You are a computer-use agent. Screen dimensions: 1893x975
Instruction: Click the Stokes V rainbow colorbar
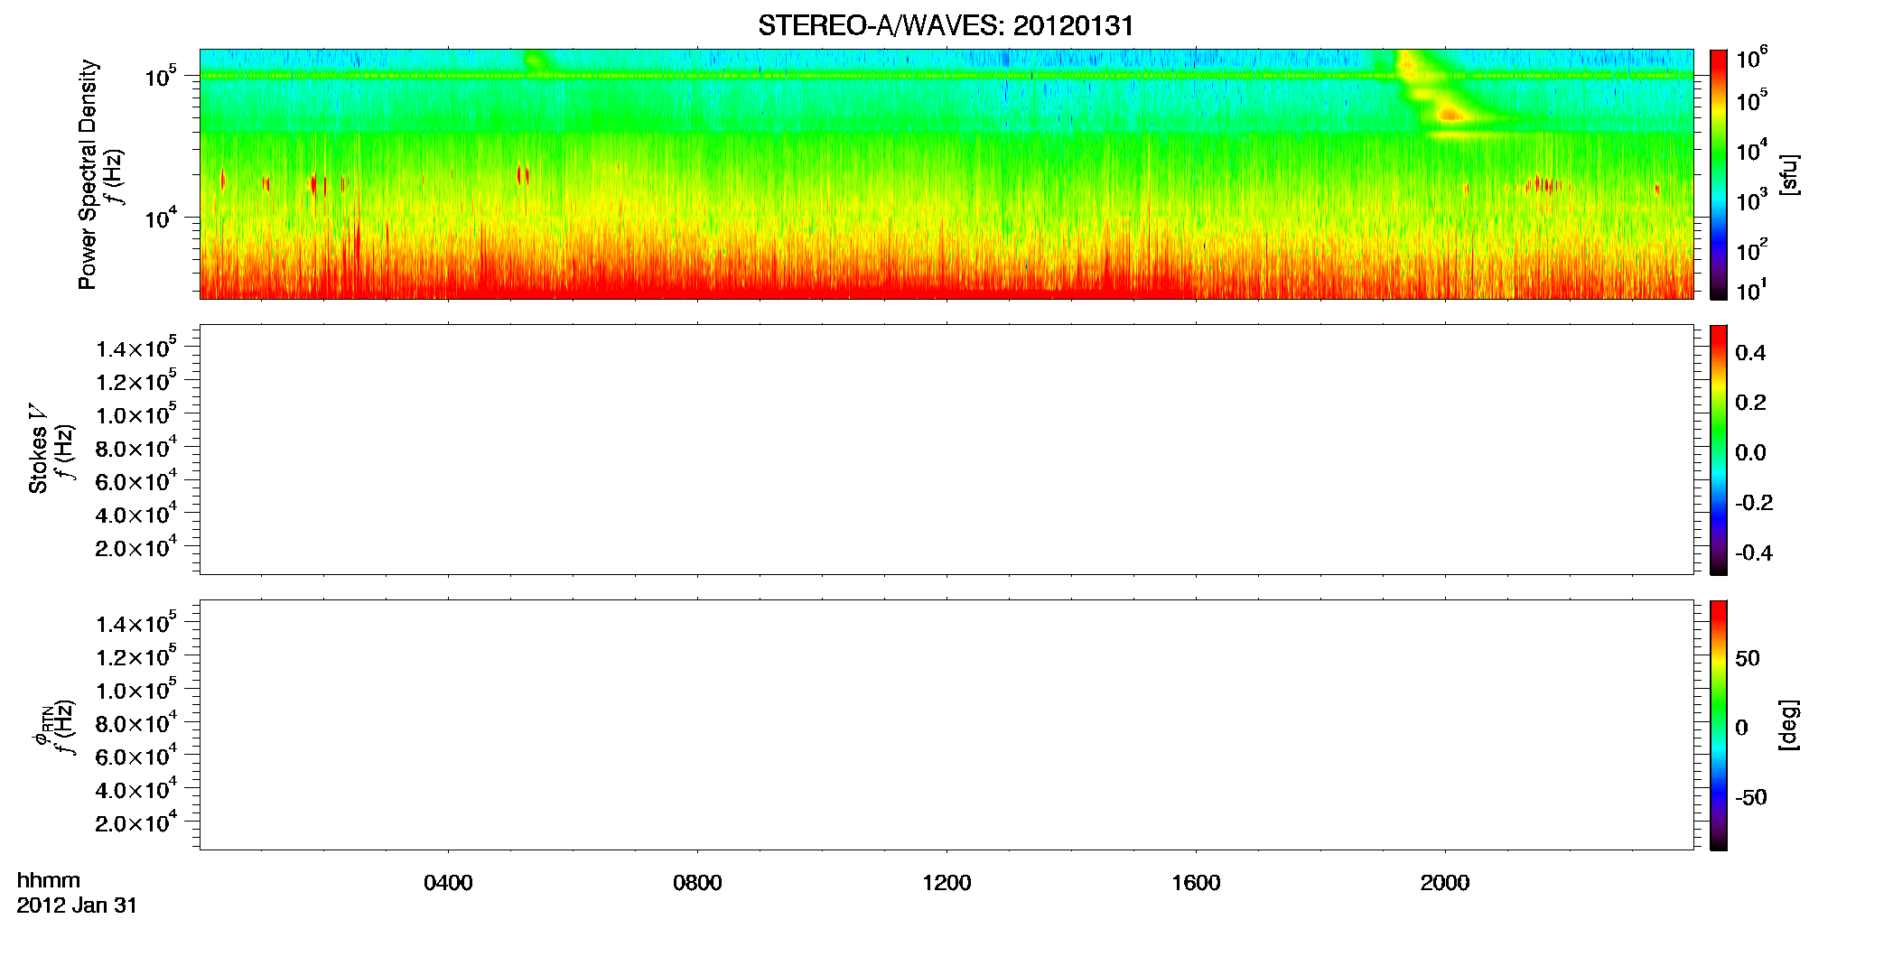[x=1719, y=450]
